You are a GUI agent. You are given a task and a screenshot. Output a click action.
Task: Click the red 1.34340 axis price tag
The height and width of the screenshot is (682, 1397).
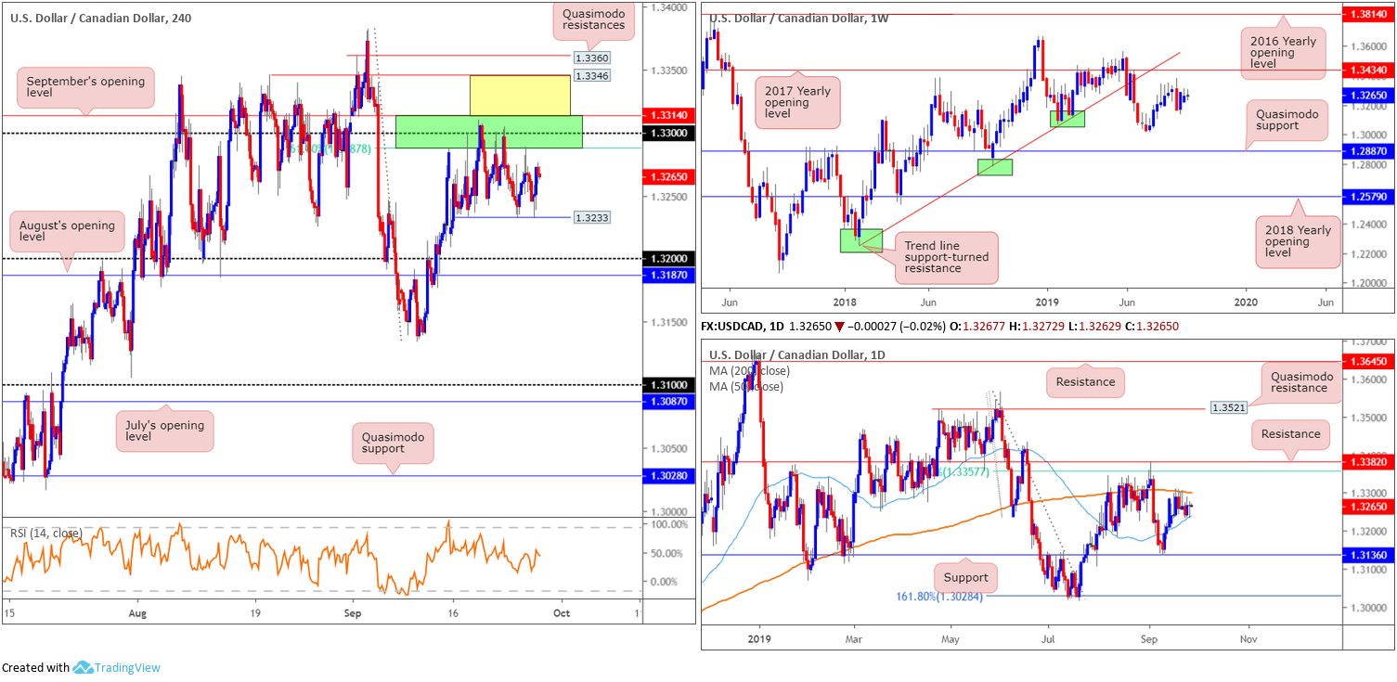point(1368,70)
